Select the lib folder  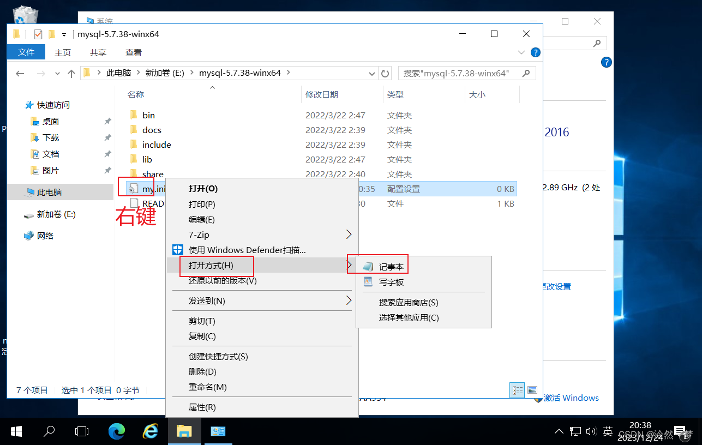tap(147, 159)
